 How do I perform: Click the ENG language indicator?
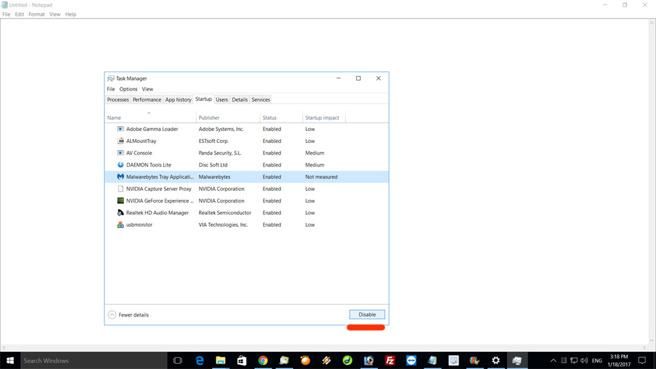597,360
